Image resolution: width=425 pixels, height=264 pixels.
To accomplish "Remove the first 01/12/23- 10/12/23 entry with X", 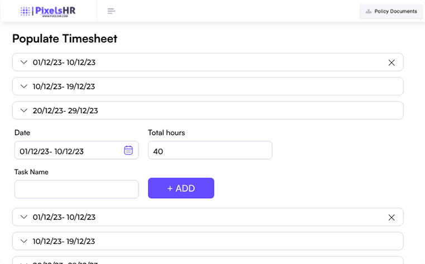I will [391, 63].
